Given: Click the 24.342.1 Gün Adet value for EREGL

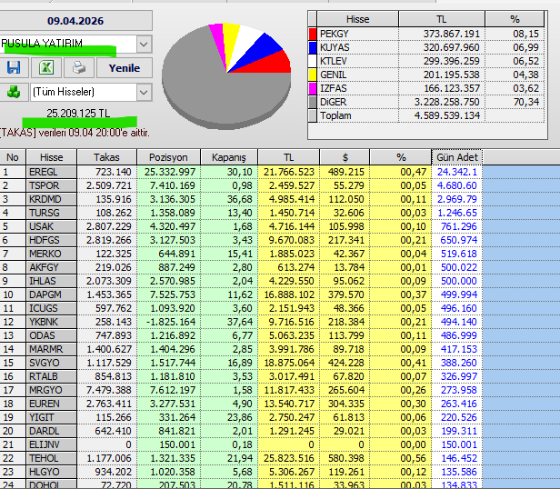Looking at the screenshot, I should (457, 172).
